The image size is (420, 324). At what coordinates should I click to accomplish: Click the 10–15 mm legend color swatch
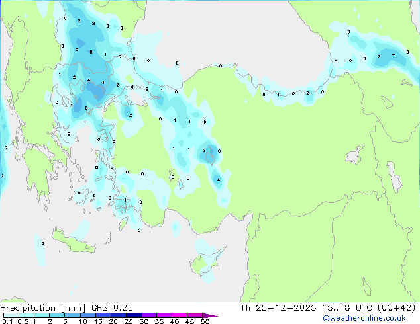(x=87, y=315)
